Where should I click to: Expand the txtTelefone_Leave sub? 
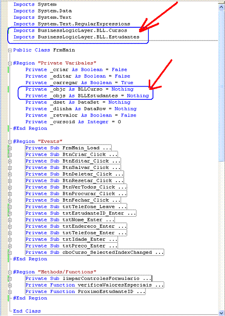click(x=10, y=207)
